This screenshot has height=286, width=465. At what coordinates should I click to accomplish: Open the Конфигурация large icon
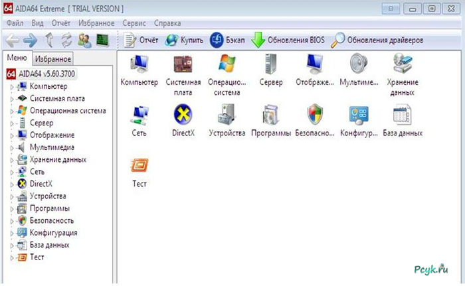(x=359, y=115)
